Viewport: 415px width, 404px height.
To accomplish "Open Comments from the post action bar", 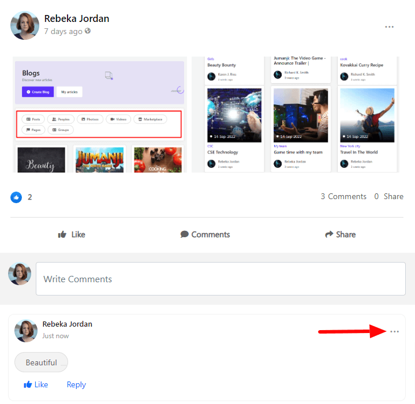I will (x=205, y=234).
